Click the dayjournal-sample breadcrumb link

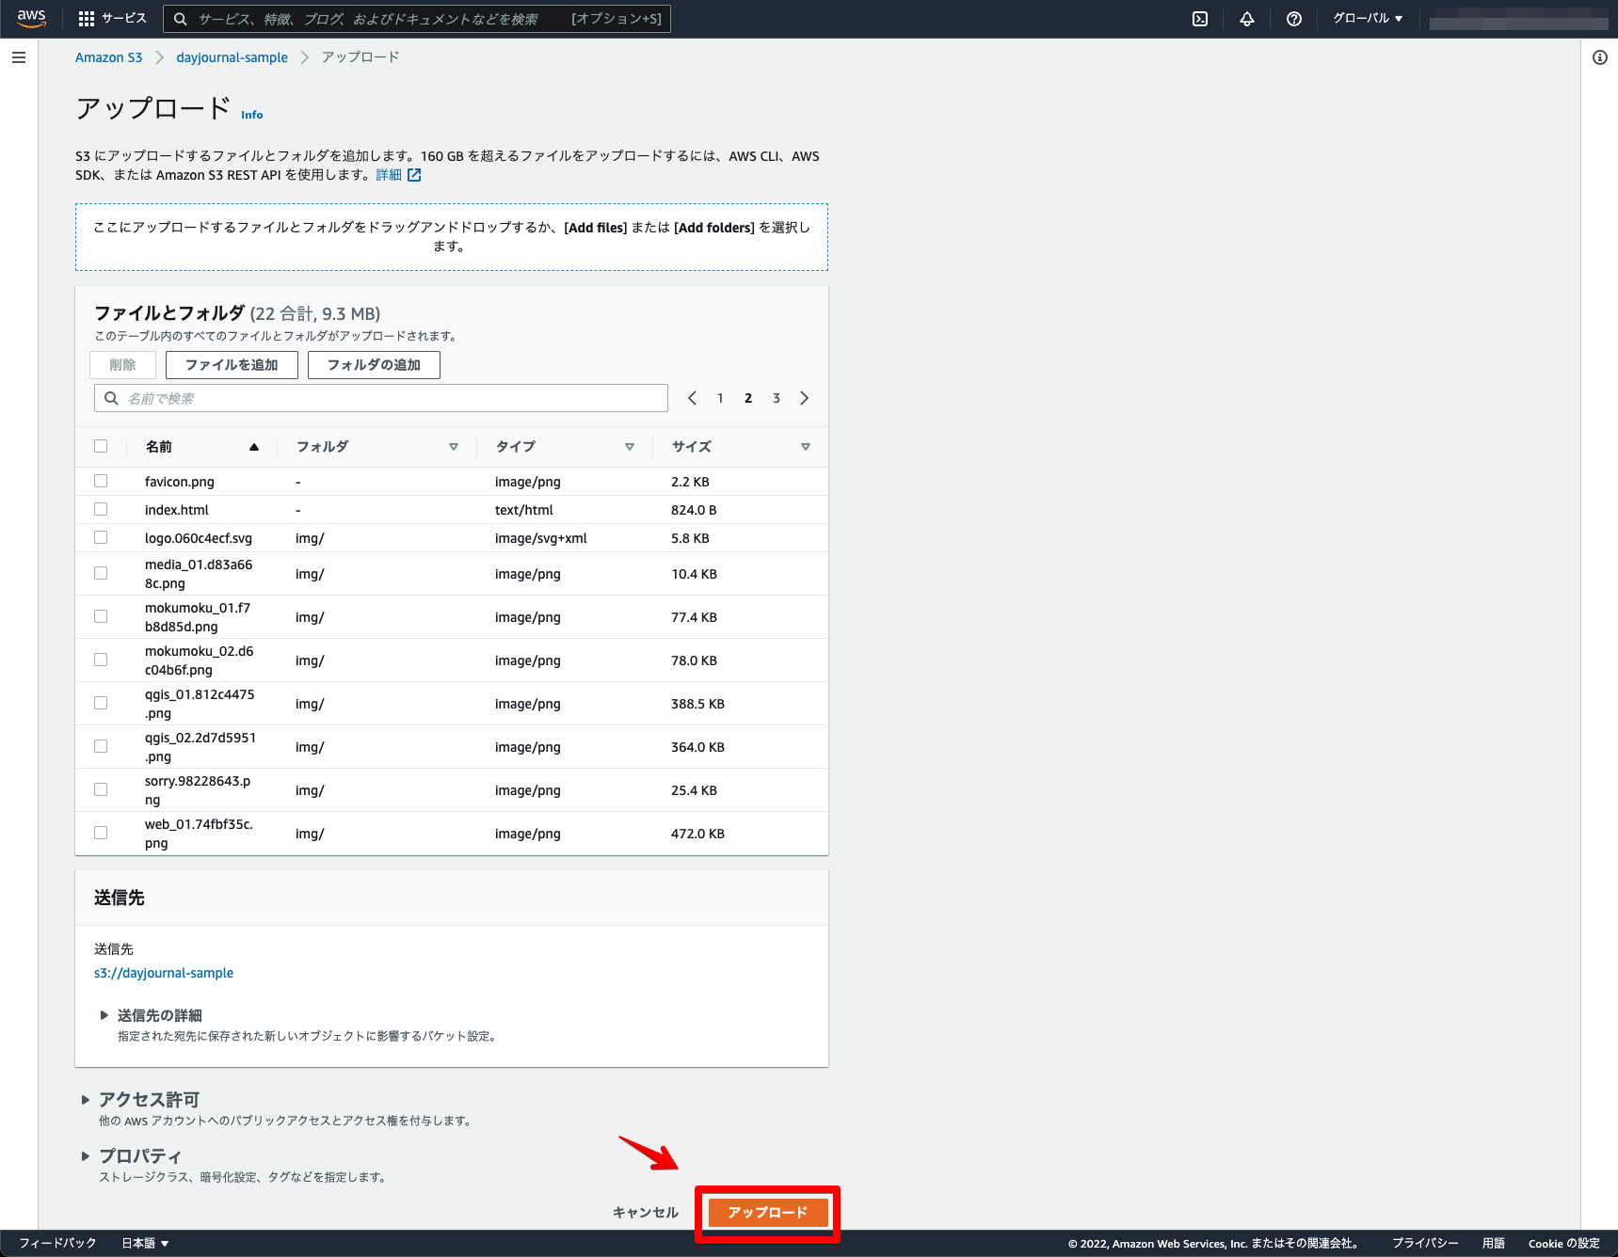coord(232,57)
